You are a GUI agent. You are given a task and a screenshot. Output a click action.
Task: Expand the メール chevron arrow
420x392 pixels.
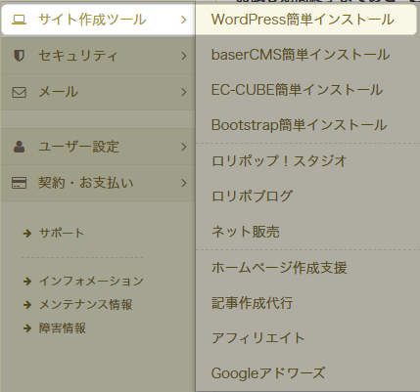[184, 92]
